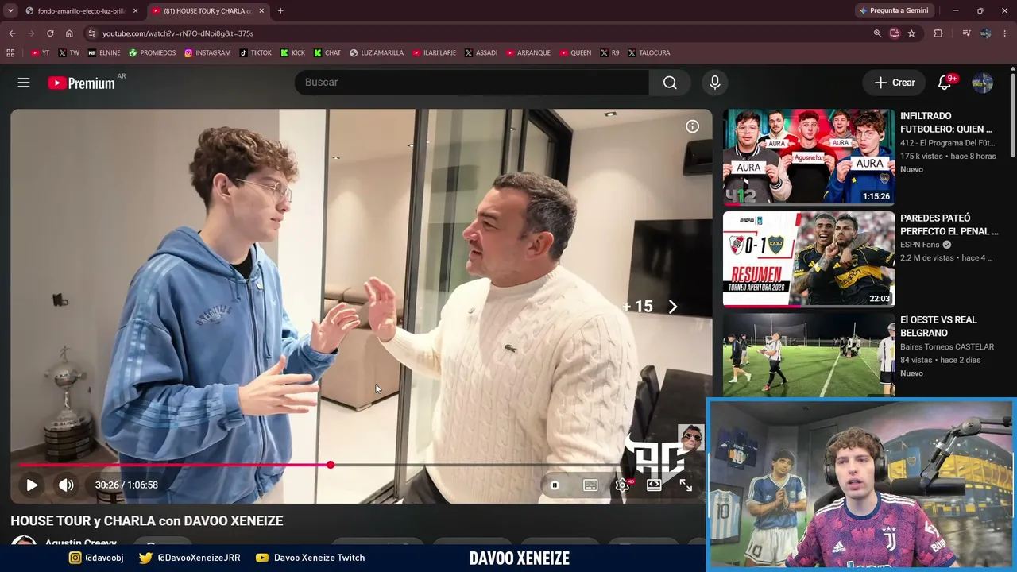Play the video
Image resolution: width=1017 pixels, height=572 pixels.
32,485
